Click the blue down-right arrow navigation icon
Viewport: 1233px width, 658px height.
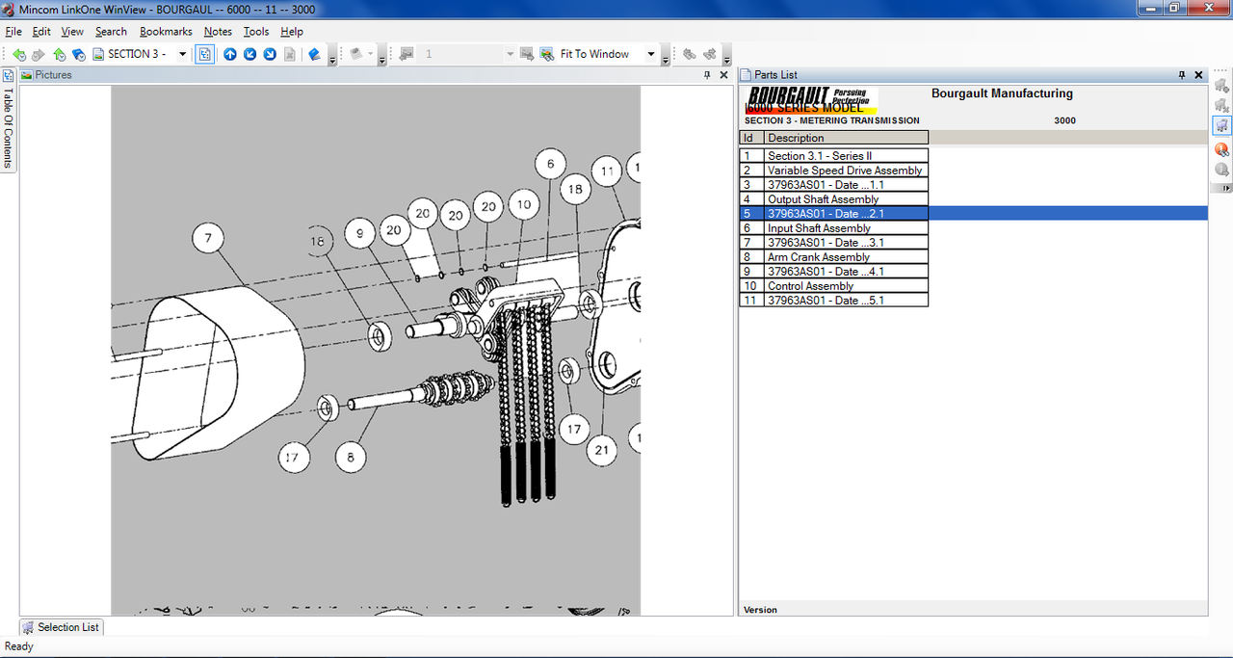tap(271, 55)
